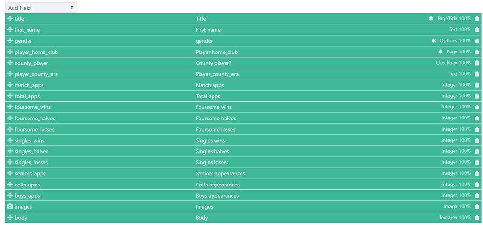Remove the body field using its trash icon
The image size is (483, 225).
tap(477, 218)
